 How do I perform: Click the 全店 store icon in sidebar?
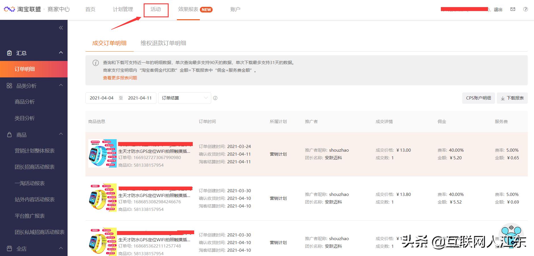pyautogui.click(x=9, y=248)
